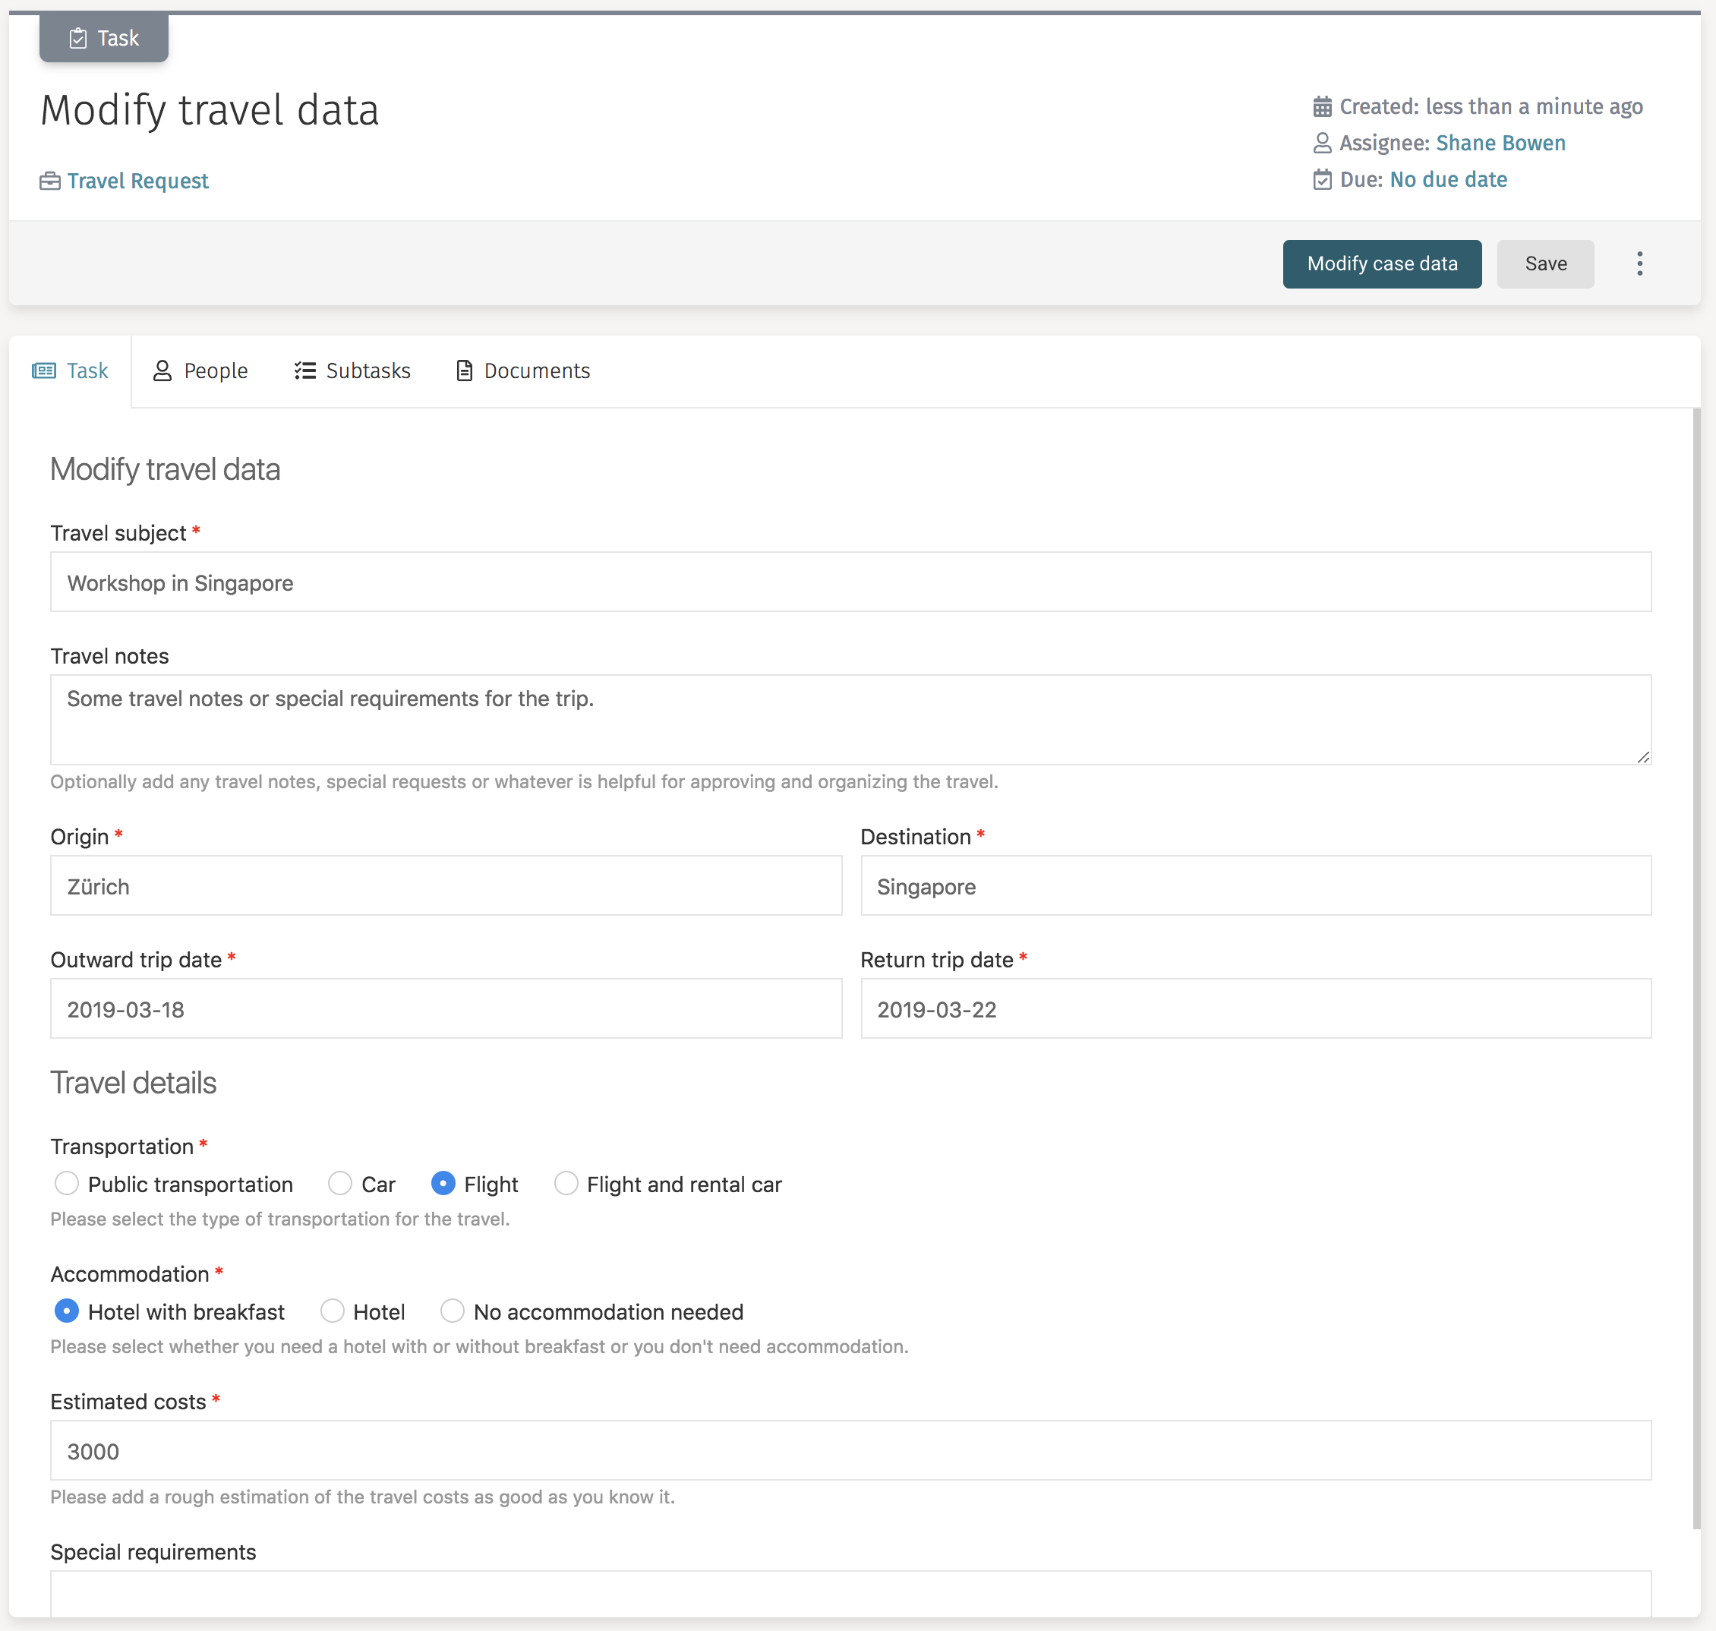
Task: Click the Task badge clipboard icon
Action: pyautogui.click(x=79, y=37)
